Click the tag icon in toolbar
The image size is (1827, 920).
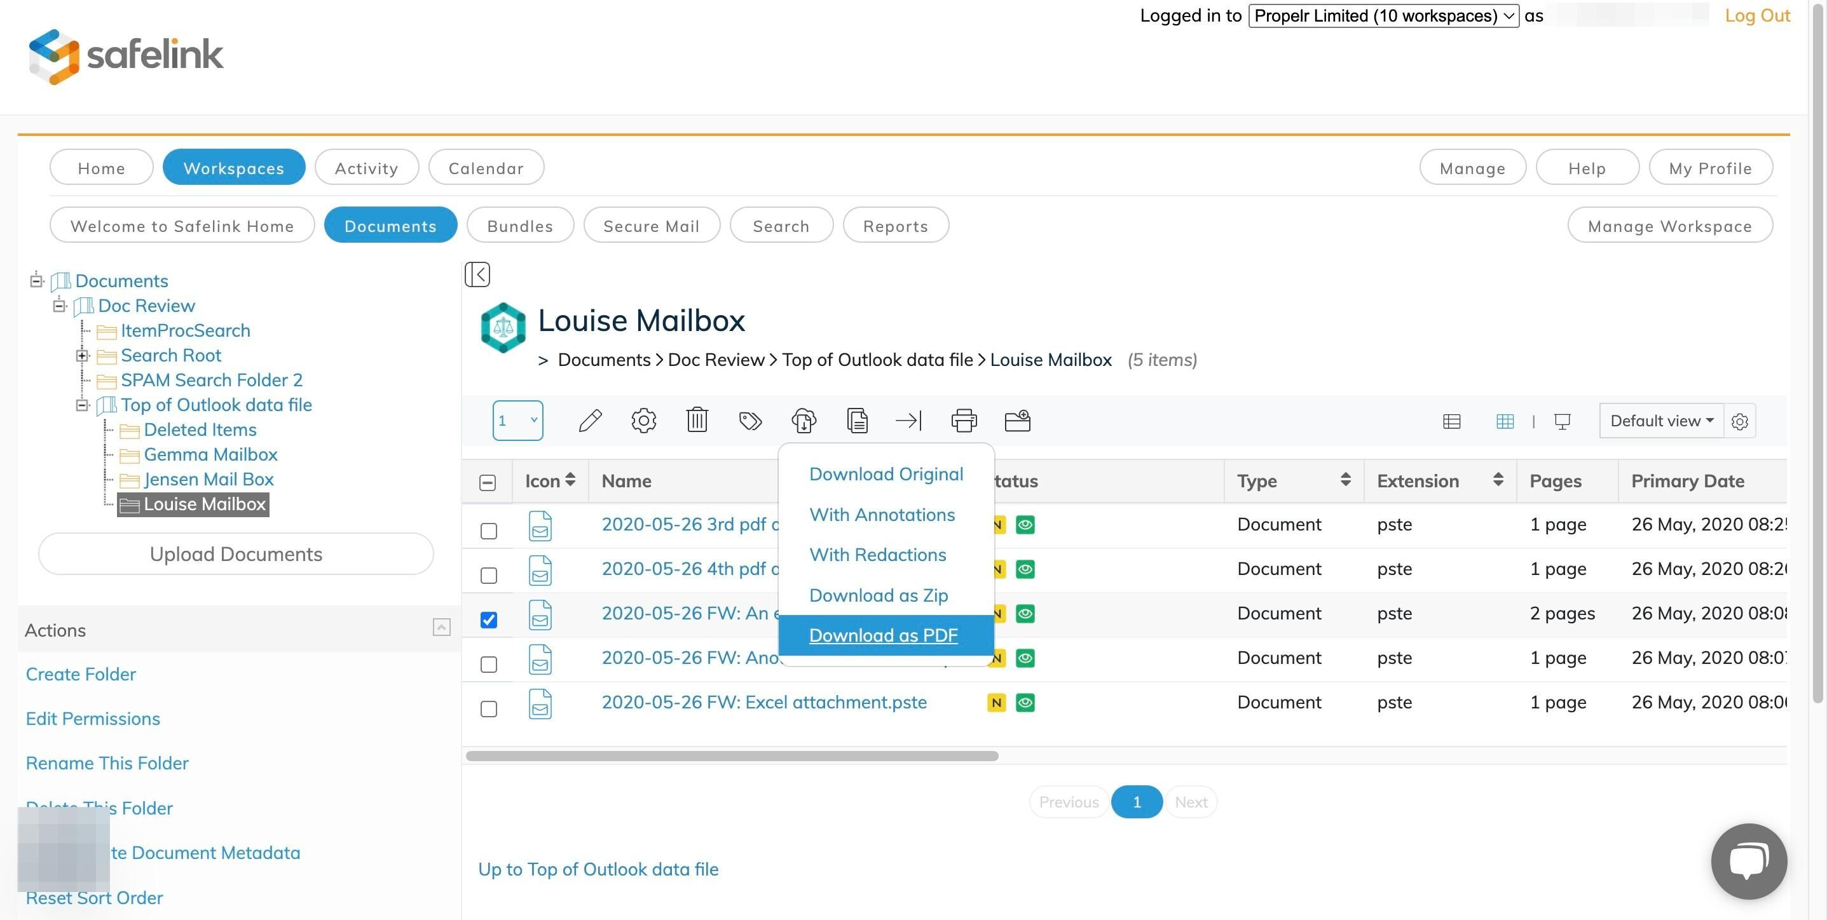click(x=749, y=421)
